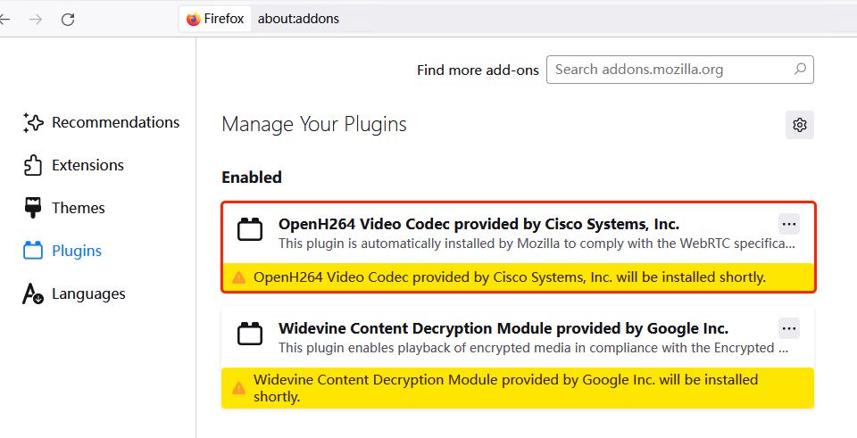
Task: Click the Widevine plugin block icon
Action: (x=250, y=335)
